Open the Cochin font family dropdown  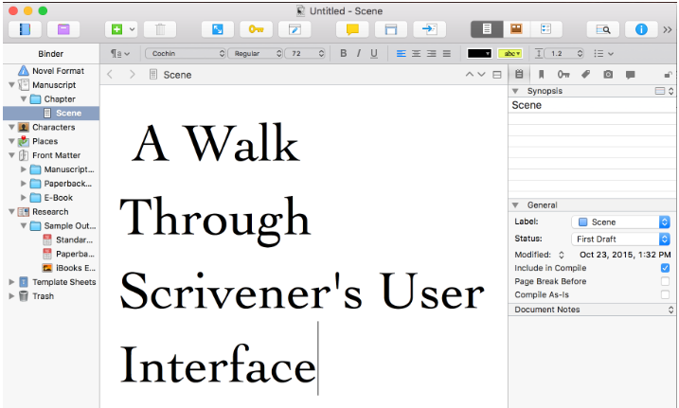click(186, 53)
